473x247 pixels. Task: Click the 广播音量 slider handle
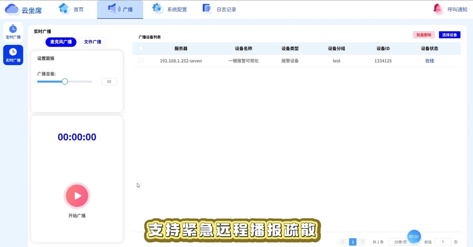pyautogui.click(x=65, y=82)
